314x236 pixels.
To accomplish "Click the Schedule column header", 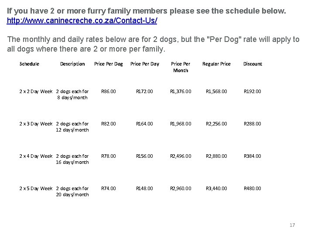I will click(x=29, y=64).
